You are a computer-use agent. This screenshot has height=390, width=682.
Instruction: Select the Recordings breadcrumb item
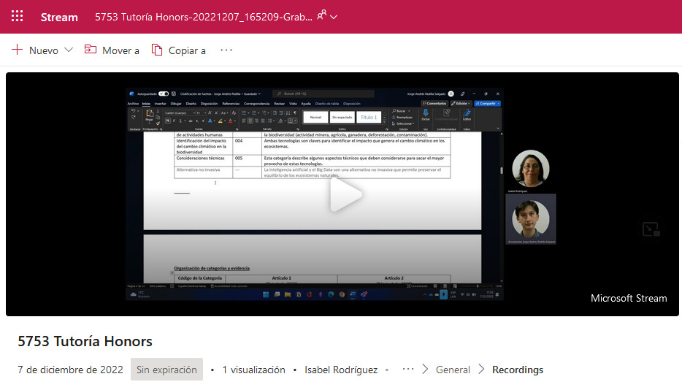coord(518,370)
